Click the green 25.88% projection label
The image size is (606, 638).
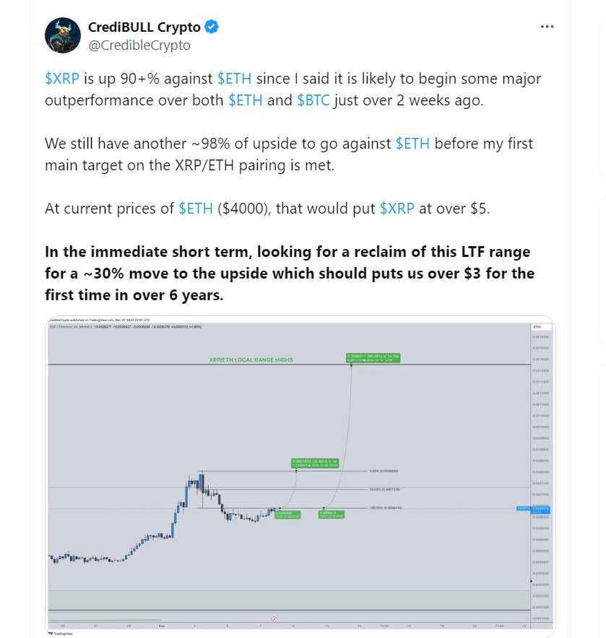tap(315, 463)
